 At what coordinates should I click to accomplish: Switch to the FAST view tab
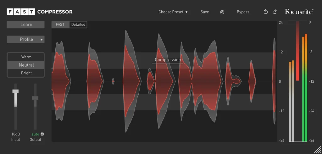[x=60, y=24]
